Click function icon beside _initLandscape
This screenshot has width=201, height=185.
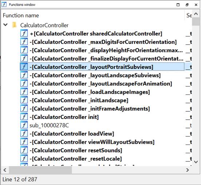coord(24,100)
